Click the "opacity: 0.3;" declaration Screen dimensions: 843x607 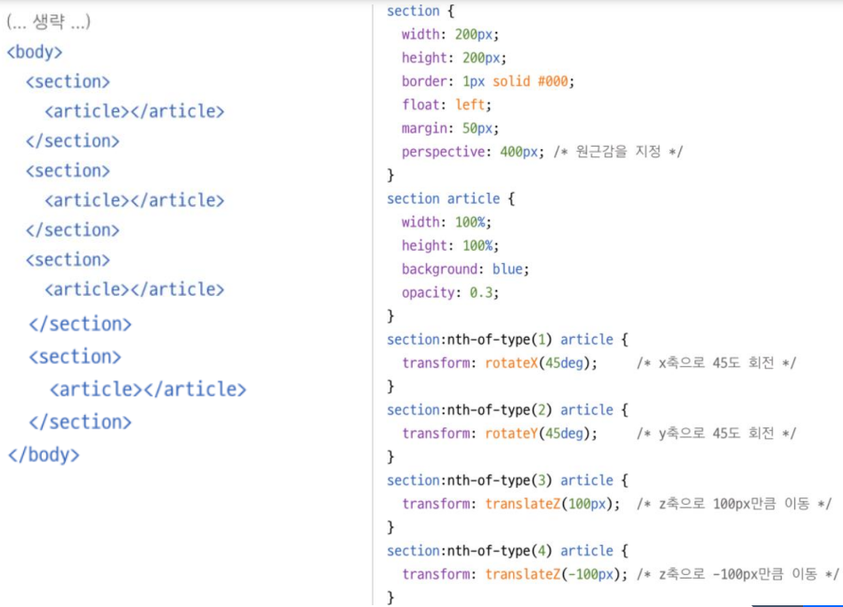point(450,292)
